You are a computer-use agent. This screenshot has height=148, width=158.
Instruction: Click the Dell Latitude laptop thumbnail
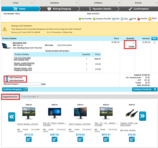click(x=6, y=46)
